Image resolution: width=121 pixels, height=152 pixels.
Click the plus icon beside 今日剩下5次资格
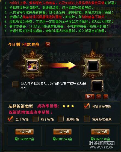click(x=48, y=45)
